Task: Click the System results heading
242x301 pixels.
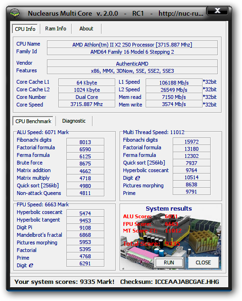Action: [169, 208]
